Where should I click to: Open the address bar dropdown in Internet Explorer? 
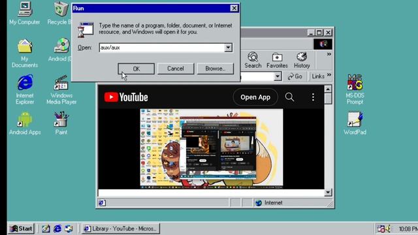coord(278,77)
